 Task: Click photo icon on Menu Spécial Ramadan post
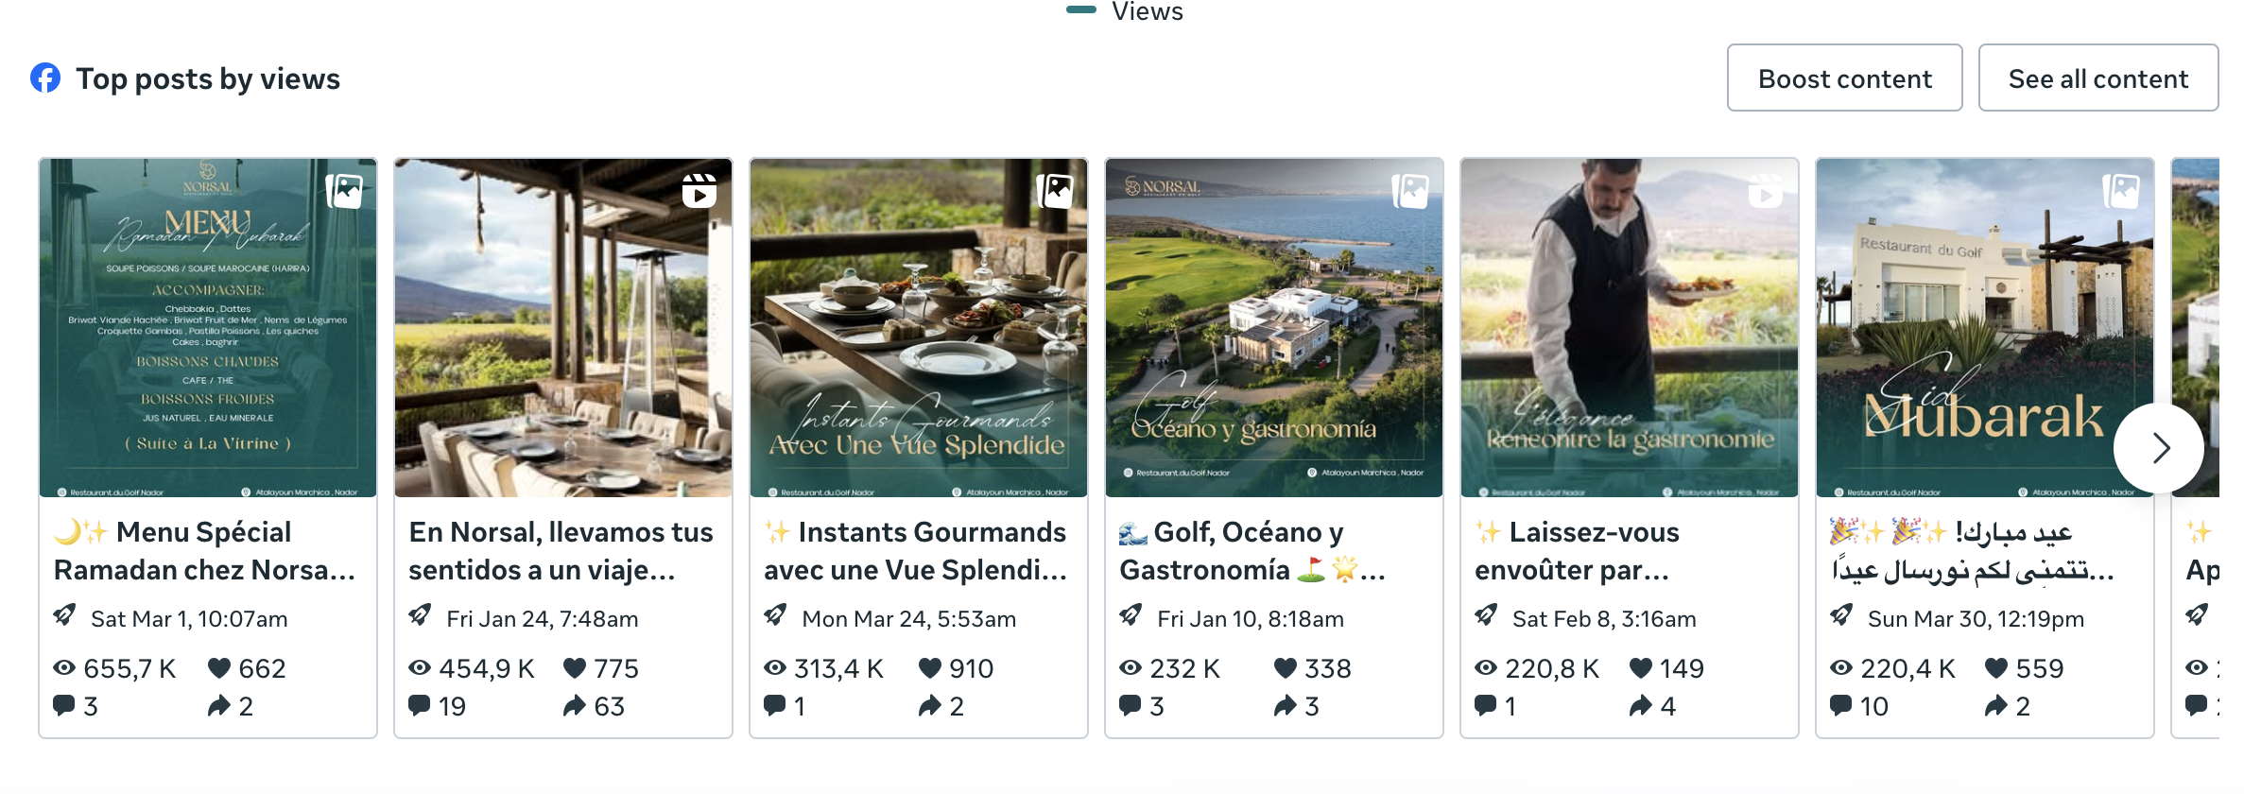point(345,191)
